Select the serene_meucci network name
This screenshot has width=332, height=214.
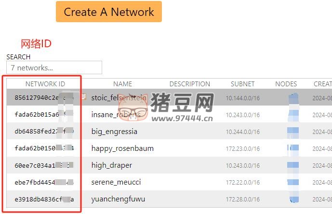pos(116,182)
